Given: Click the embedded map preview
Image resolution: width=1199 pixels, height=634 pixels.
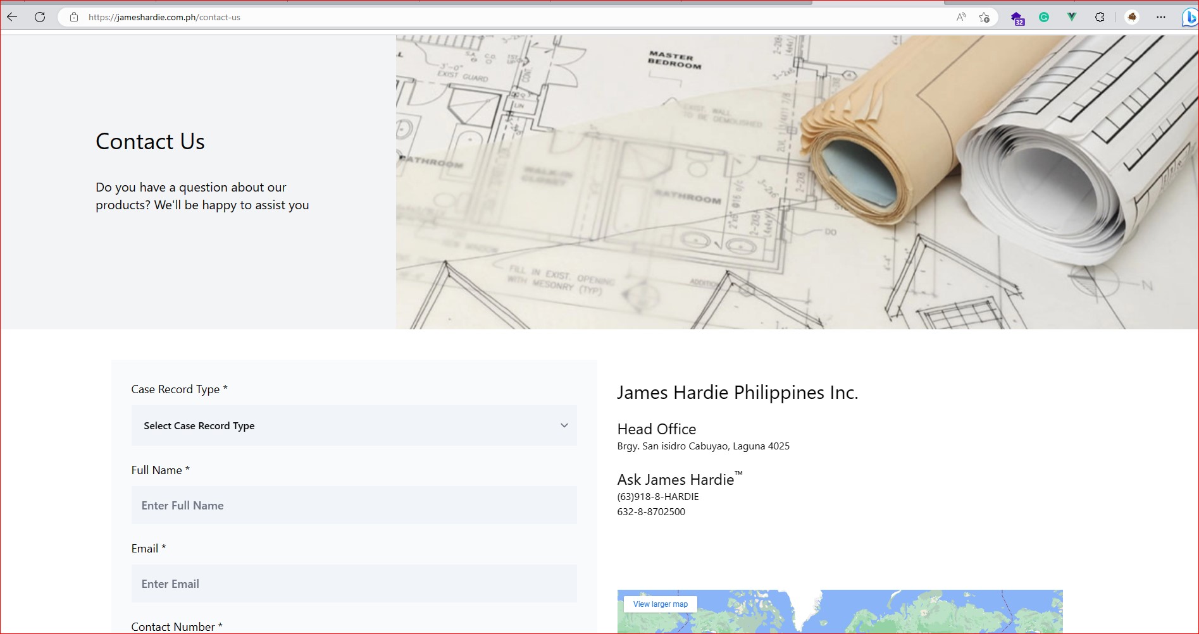Looking at the screenshot, I should pyautogui.click(x=886, y=613).
